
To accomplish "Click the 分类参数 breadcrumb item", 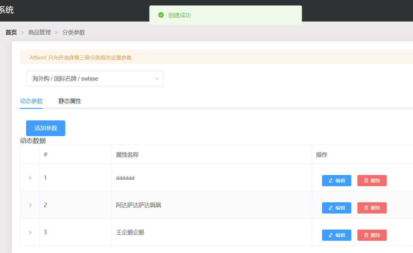I will (74, 32).
